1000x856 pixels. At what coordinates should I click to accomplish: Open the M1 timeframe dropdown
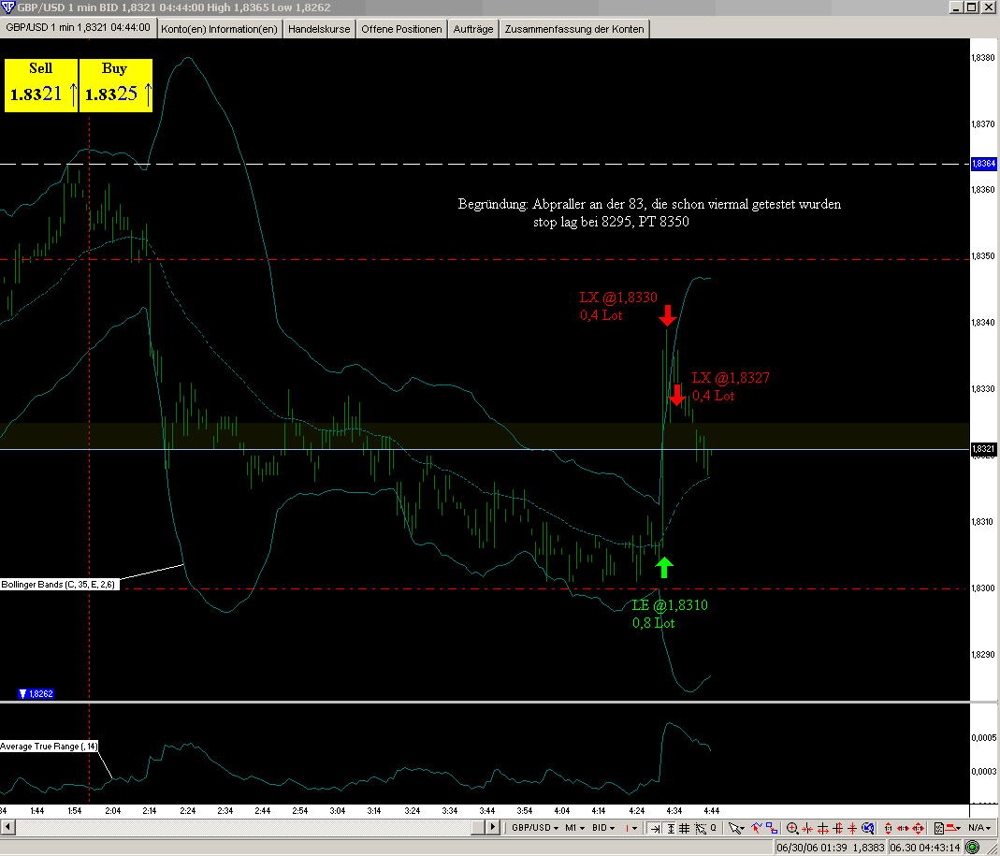point(574,828)
